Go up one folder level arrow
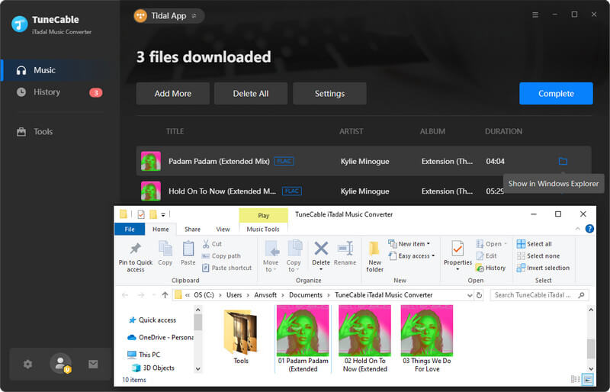This screenshot has width=610, height=392. click(165, 295)
